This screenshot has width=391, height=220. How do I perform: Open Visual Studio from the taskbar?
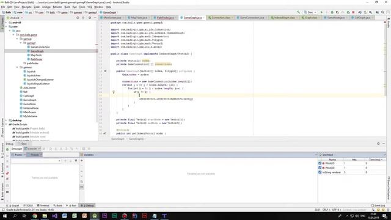click(54, 216)
